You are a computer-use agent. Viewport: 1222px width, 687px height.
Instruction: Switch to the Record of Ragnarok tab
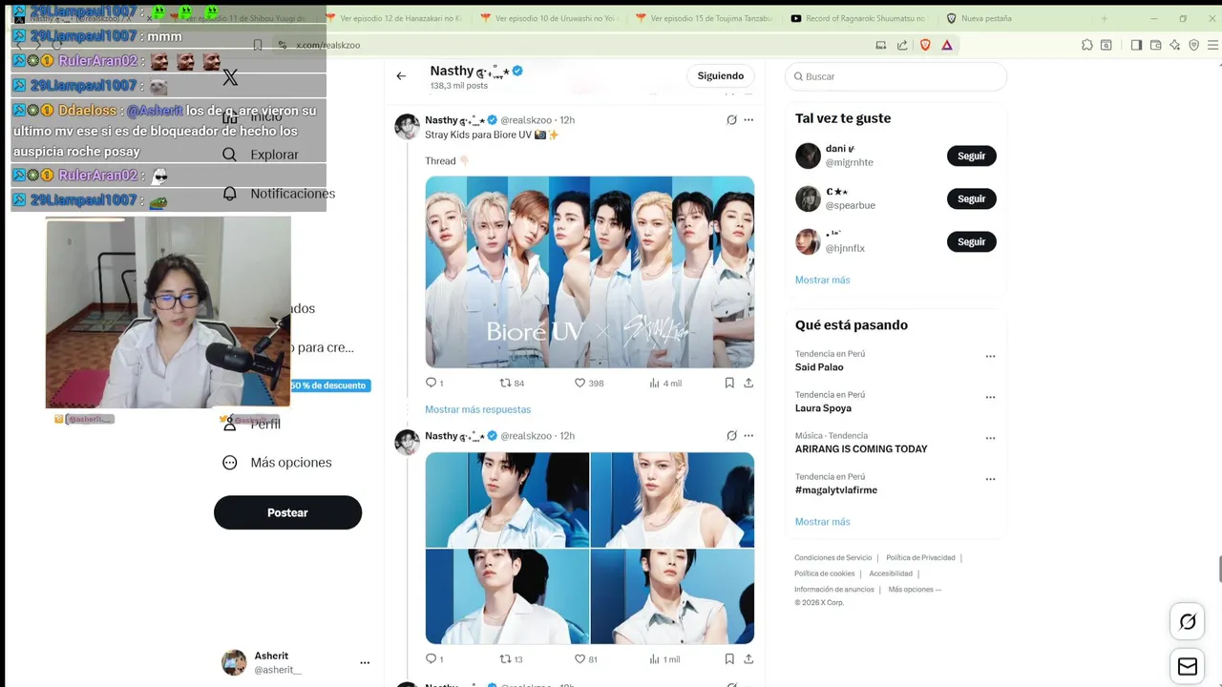point(859,18)
